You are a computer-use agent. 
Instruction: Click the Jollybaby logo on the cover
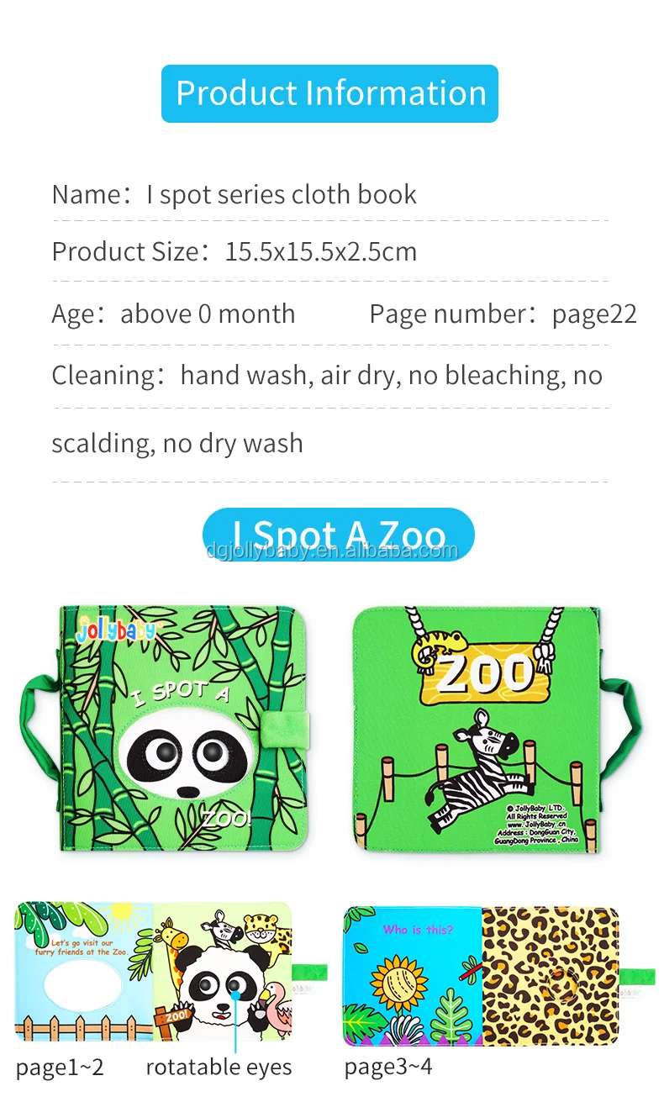click(x=116, y=630)
